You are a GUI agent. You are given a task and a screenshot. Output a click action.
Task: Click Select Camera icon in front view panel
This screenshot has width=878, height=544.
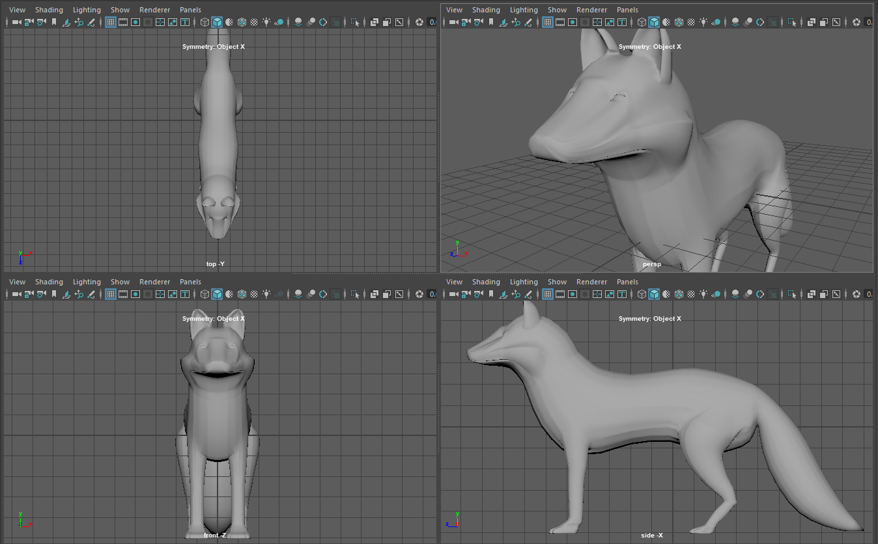click(x=16, y=294)
